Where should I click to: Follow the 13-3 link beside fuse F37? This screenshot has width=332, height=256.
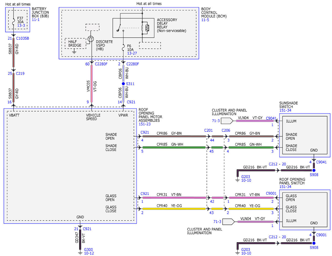click(21, 26)
